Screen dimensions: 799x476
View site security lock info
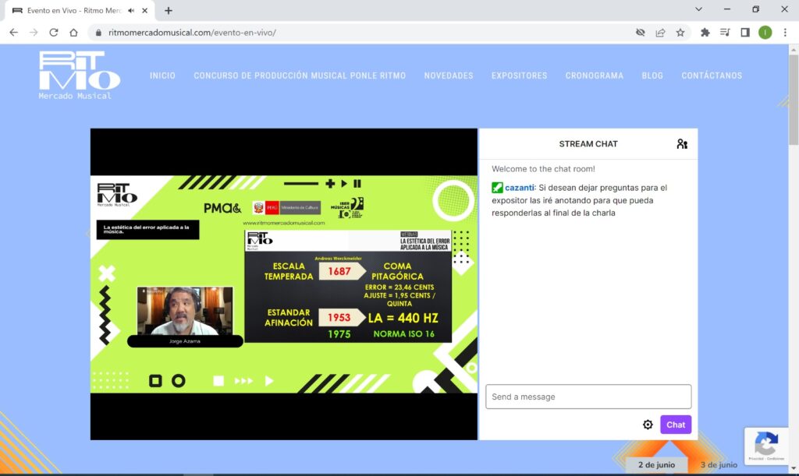98,33
